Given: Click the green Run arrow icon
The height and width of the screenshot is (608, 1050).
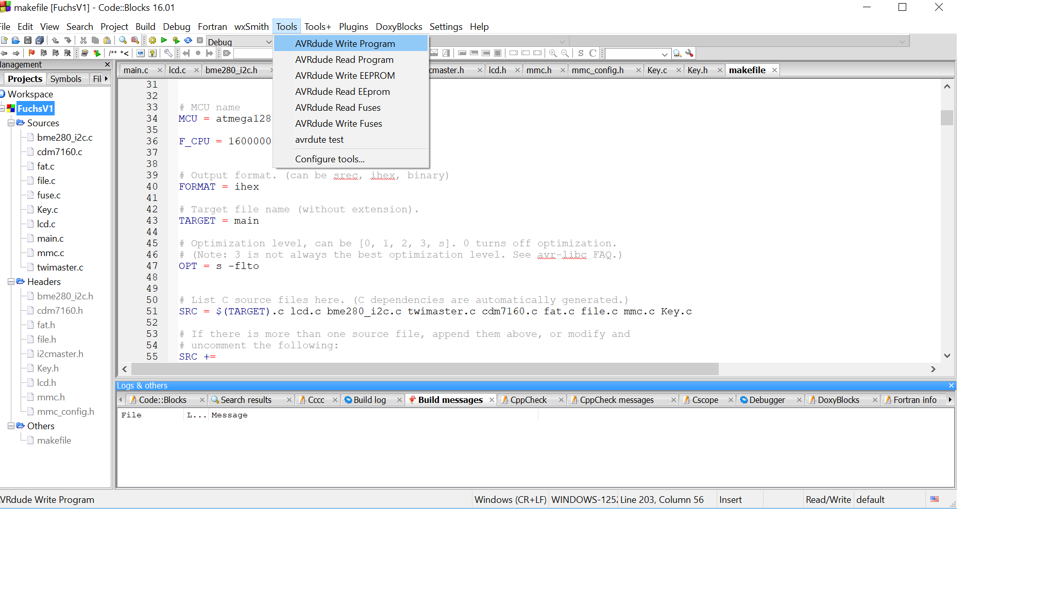Looking at the screenshot, I should (x=164, y=40).
